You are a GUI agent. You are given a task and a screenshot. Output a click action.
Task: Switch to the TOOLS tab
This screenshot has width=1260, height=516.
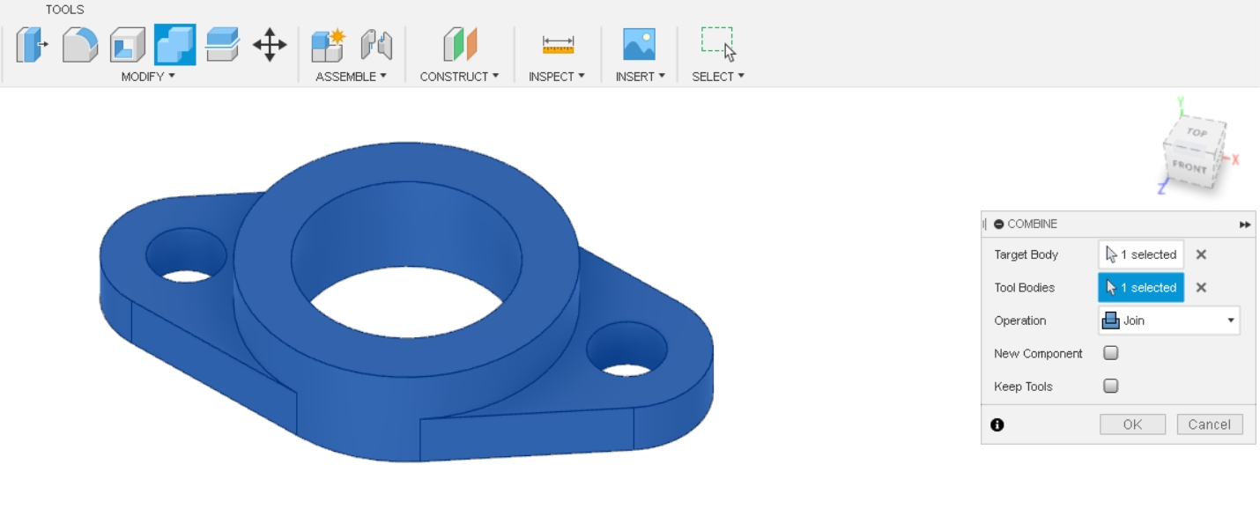(x=65, y=10)
